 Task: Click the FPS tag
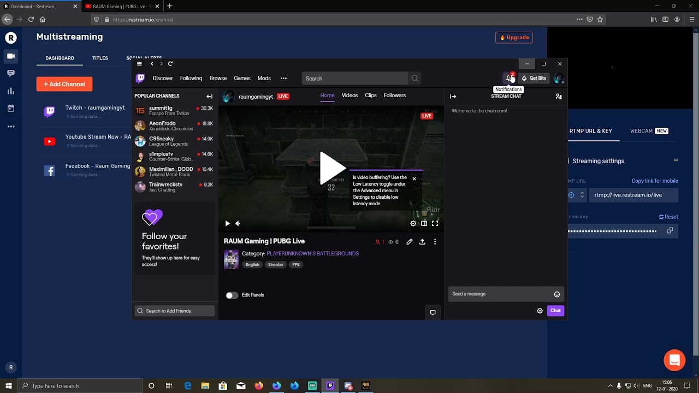tap(296, 265)
